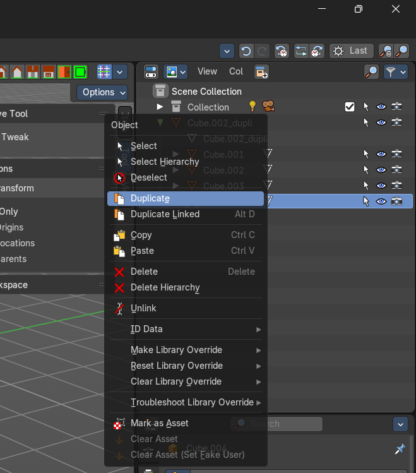Image resolution: width=416 pixels, height=473 pixels.
Task: Select the Scene Collection row text
Action: click(206, 92)
